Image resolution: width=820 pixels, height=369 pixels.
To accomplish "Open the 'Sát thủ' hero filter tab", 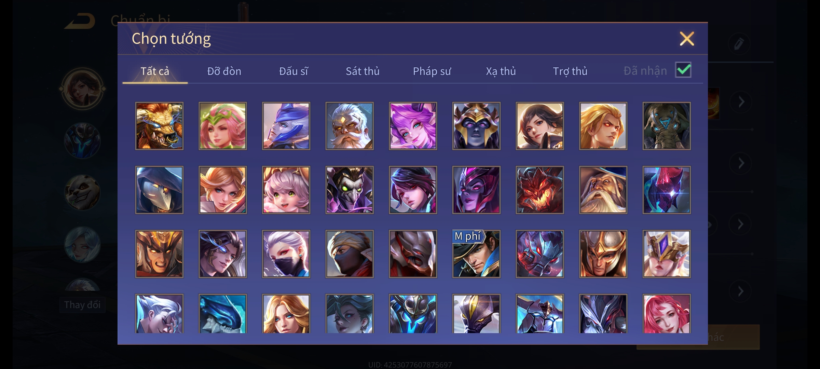I will pyautogui.click(x=363, y=71).
